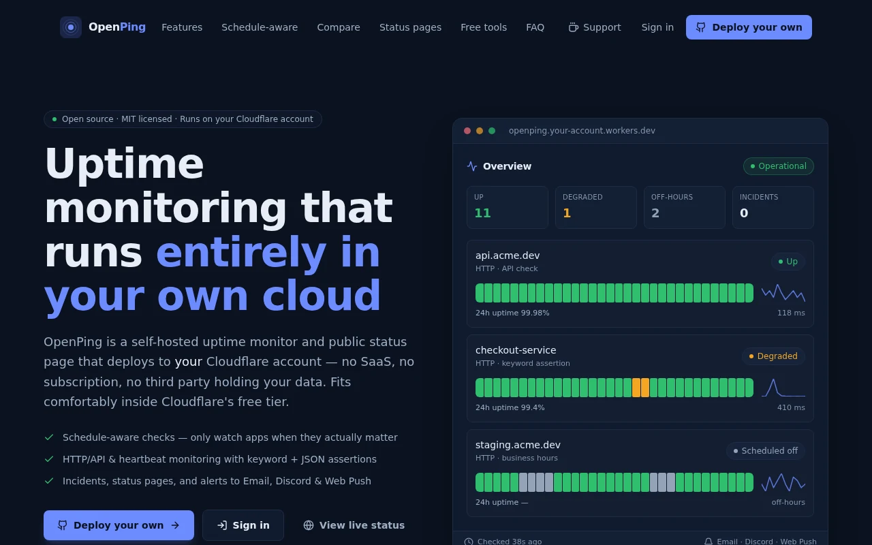
Task: Click the clock icon next to Checked 38s ago
Action: point(469,542)
